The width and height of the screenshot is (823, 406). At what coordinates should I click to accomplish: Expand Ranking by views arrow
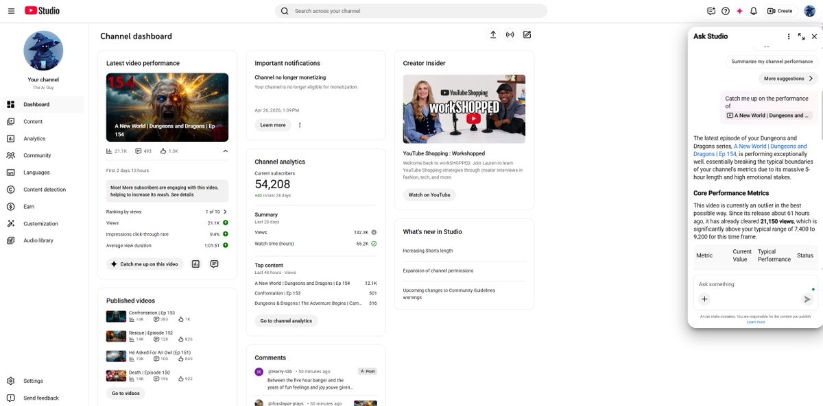pos(225,212)
